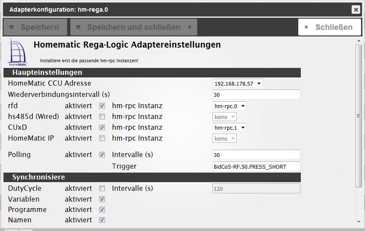The width and height of the screenshot is (365, 231).
Task: Disable the rfd aktiviert checkbox
Action: 102,106
